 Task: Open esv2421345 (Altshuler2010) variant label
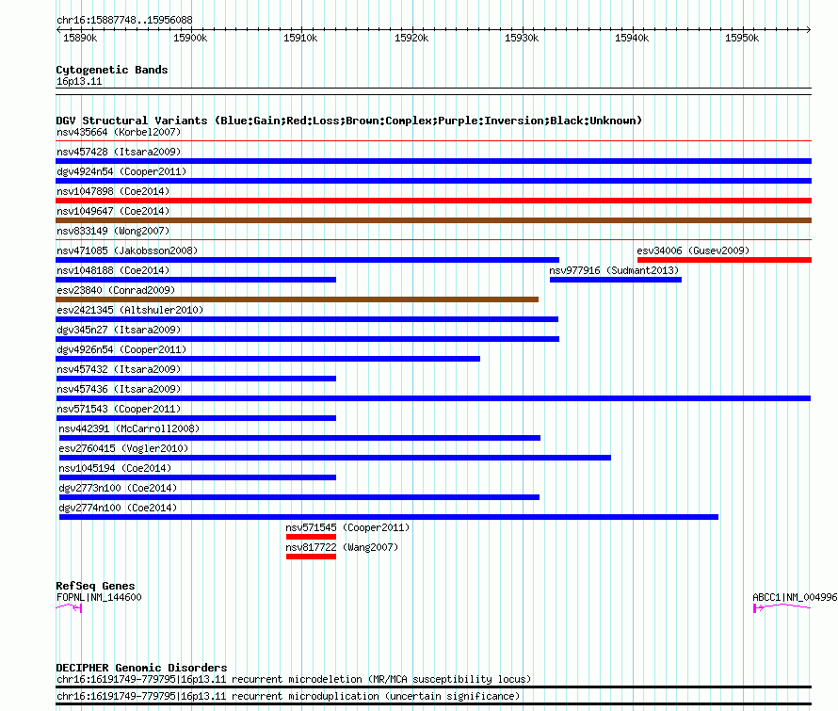click(x=130, y=310)
